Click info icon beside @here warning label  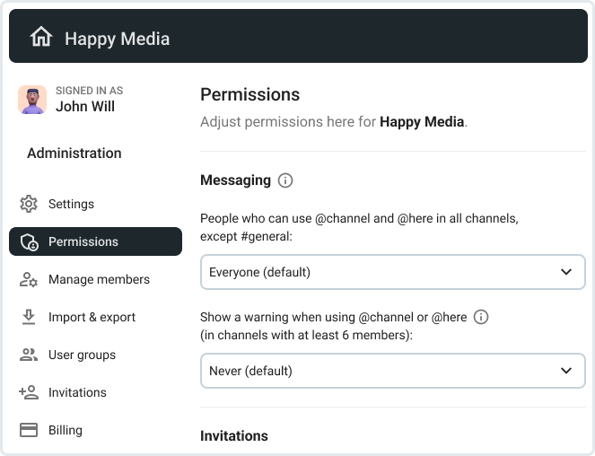point(481,317)
